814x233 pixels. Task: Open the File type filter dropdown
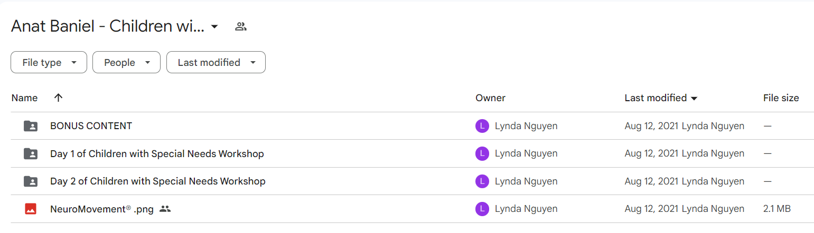(x=49, y=62)
